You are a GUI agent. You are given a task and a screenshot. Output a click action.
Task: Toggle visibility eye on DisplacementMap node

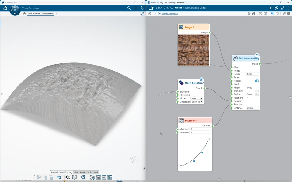(x=257, y=55)
